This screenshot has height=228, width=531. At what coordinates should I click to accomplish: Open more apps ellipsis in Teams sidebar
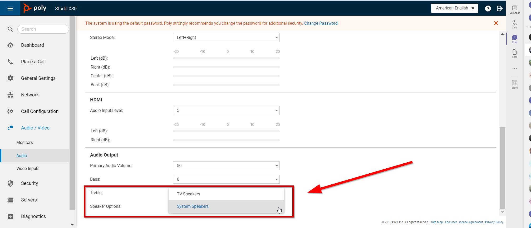(514, 68)
